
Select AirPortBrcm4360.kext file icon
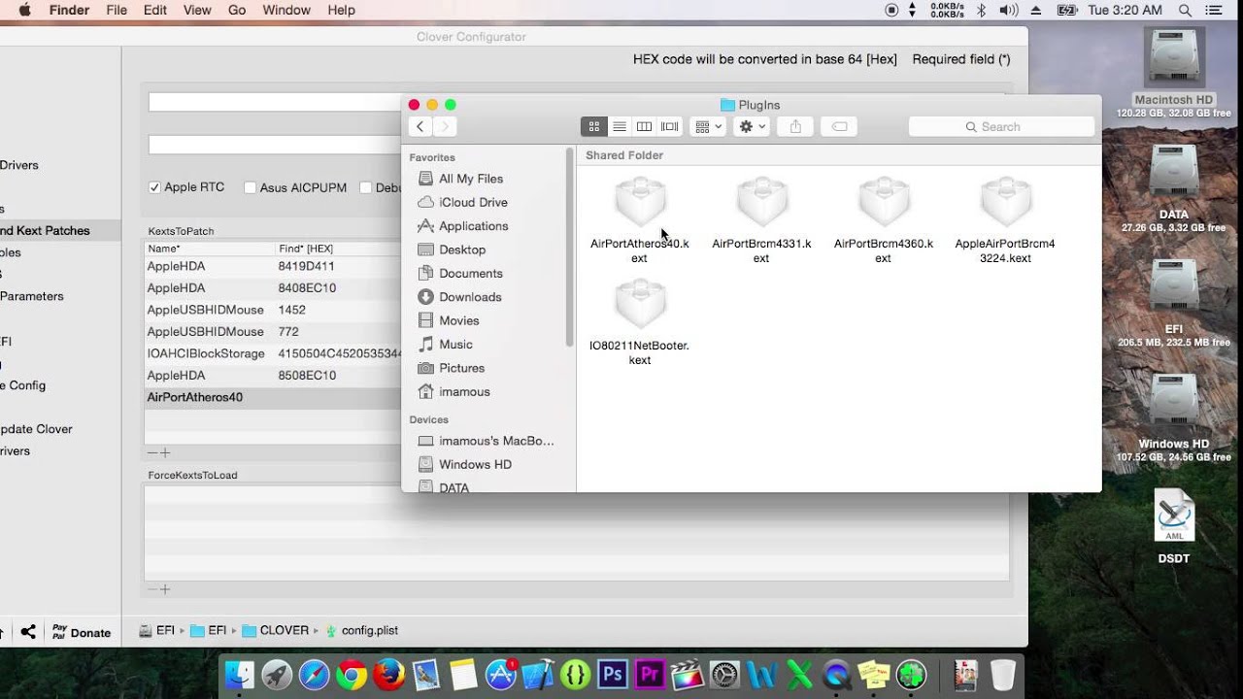tap(884, 203)
